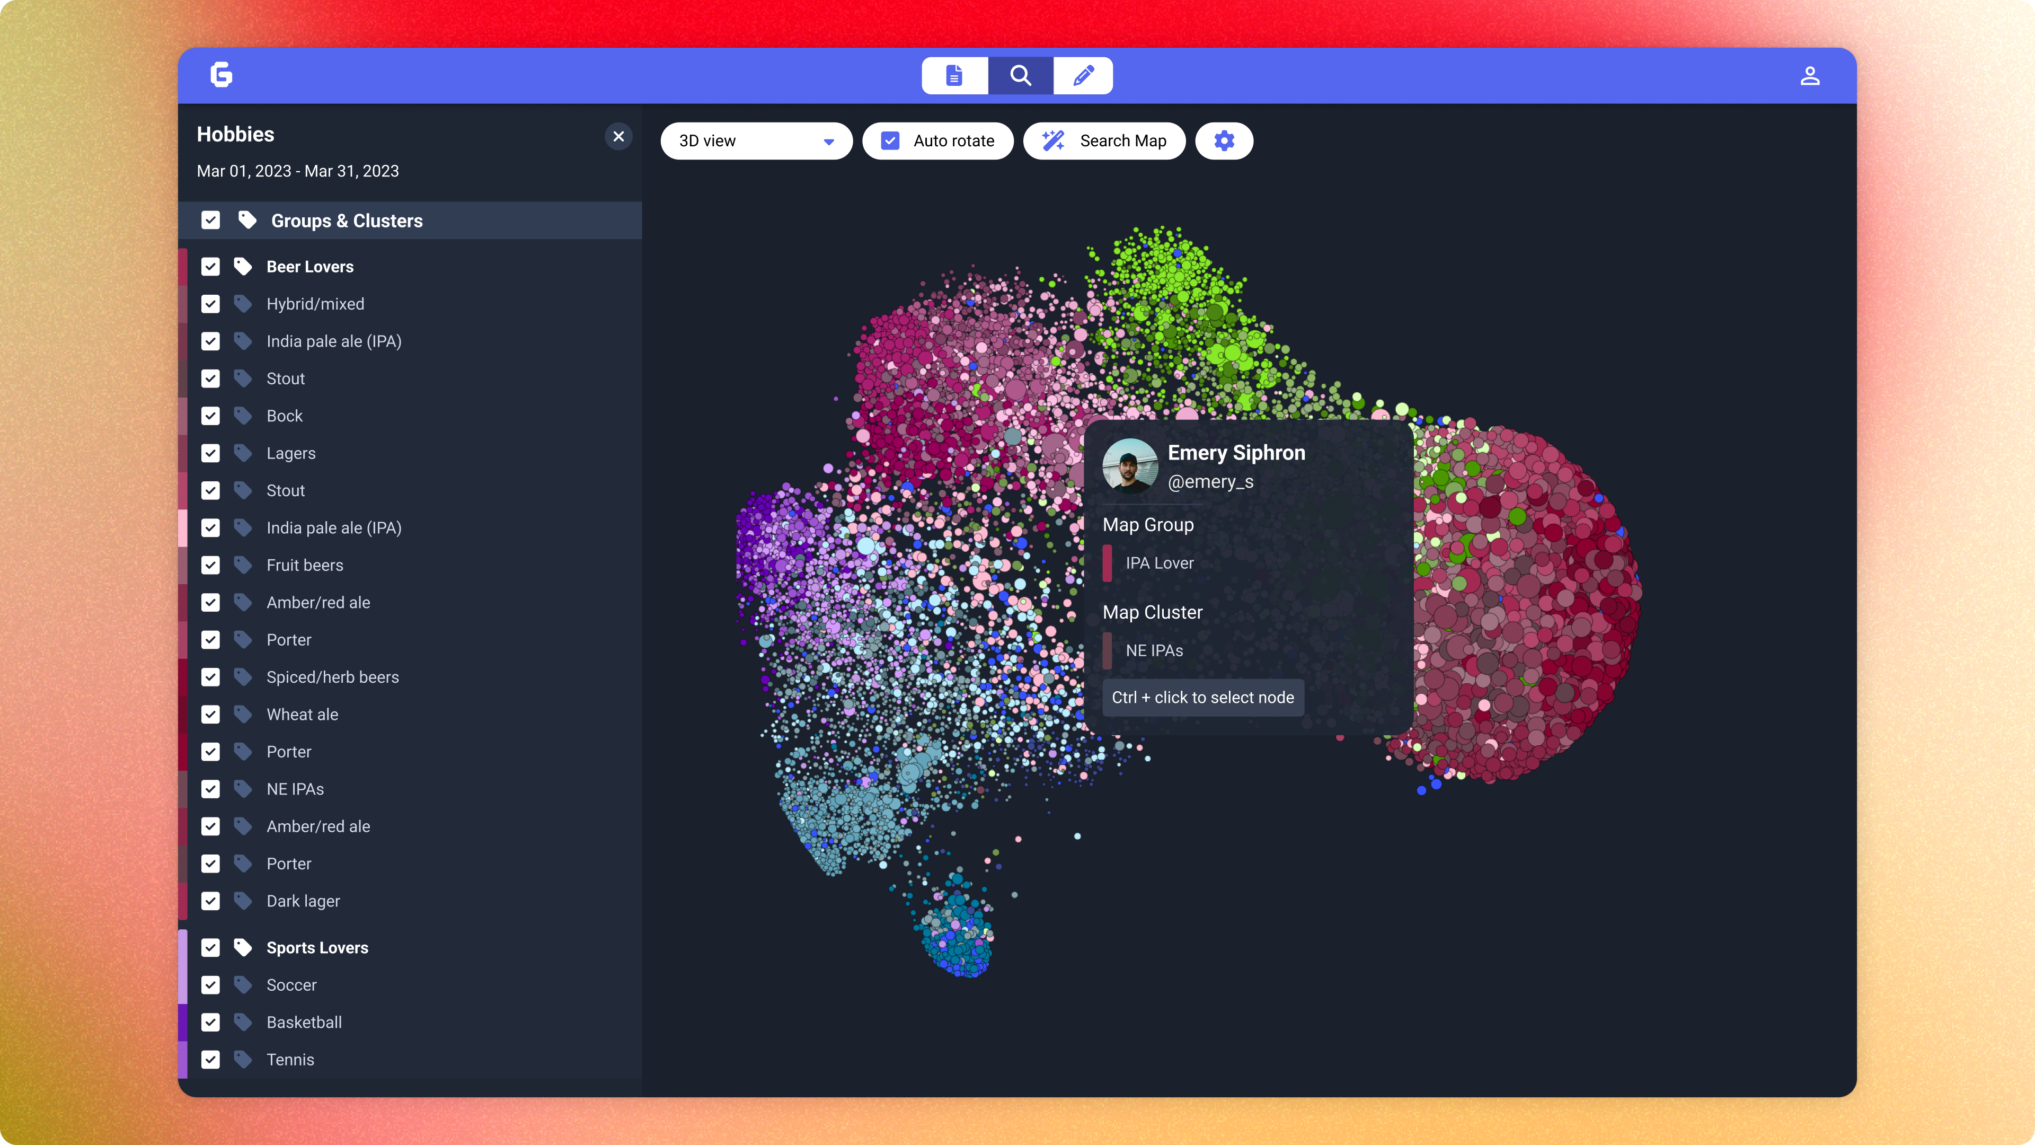This screenshot has width=2035, height=1145.
Task: Uncheck the Groups & Clusters checkbox
Action: pos(210,221)
